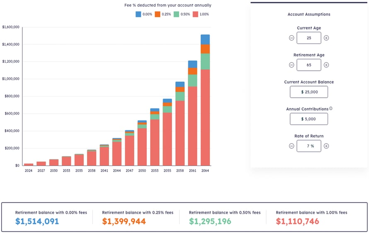
Task: Click the $400,000 axis label
Action: coord(12,131)
